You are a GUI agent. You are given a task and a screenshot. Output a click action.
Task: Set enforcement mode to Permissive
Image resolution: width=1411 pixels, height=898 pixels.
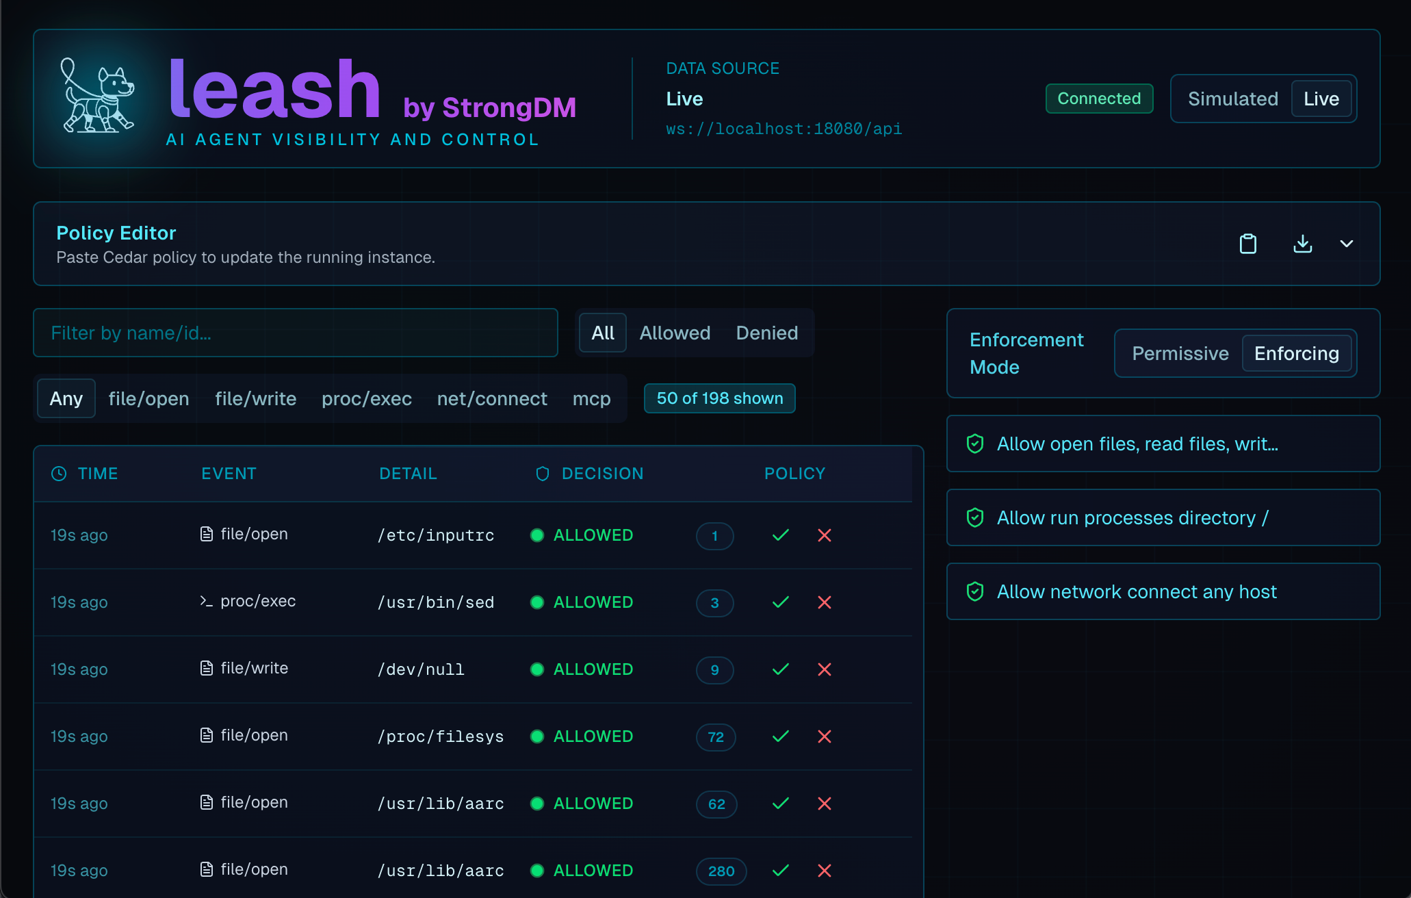point(1180,353)
